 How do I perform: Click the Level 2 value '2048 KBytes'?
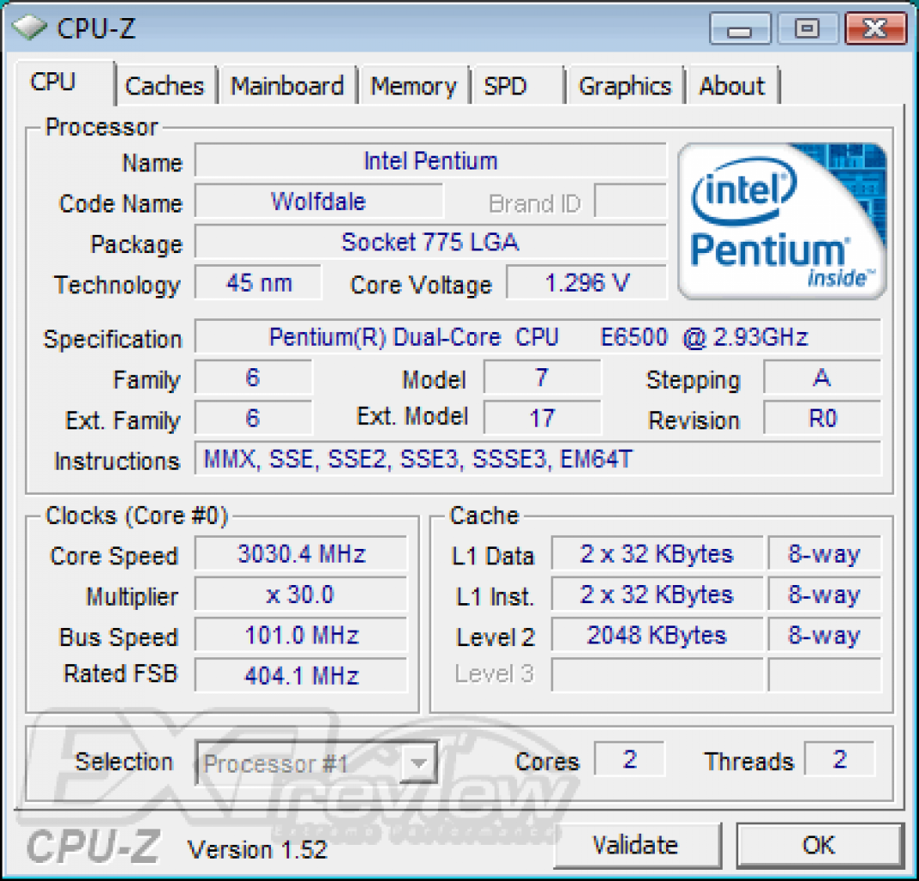pyautogui.click(x=657, y=636)
